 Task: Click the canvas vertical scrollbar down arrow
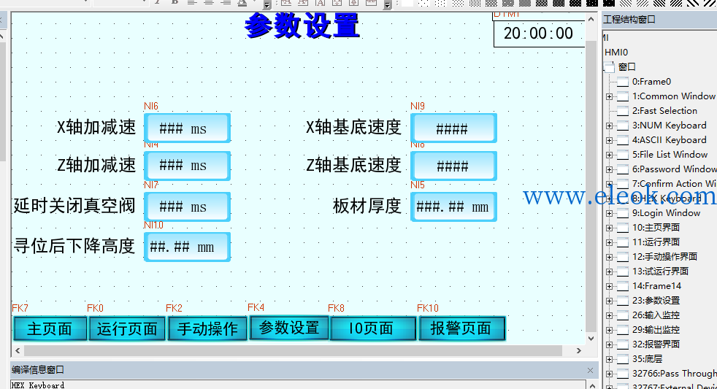point(591,339)
